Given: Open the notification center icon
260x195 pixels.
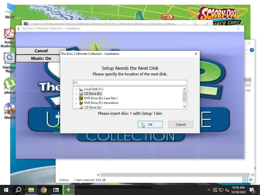Looking at the screenshot, I should [x=252, y=190].
